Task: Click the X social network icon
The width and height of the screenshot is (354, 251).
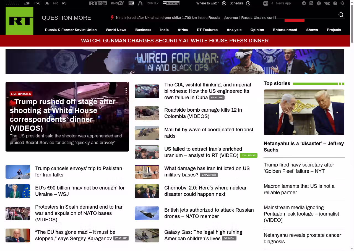Action: tap(319, 3)
